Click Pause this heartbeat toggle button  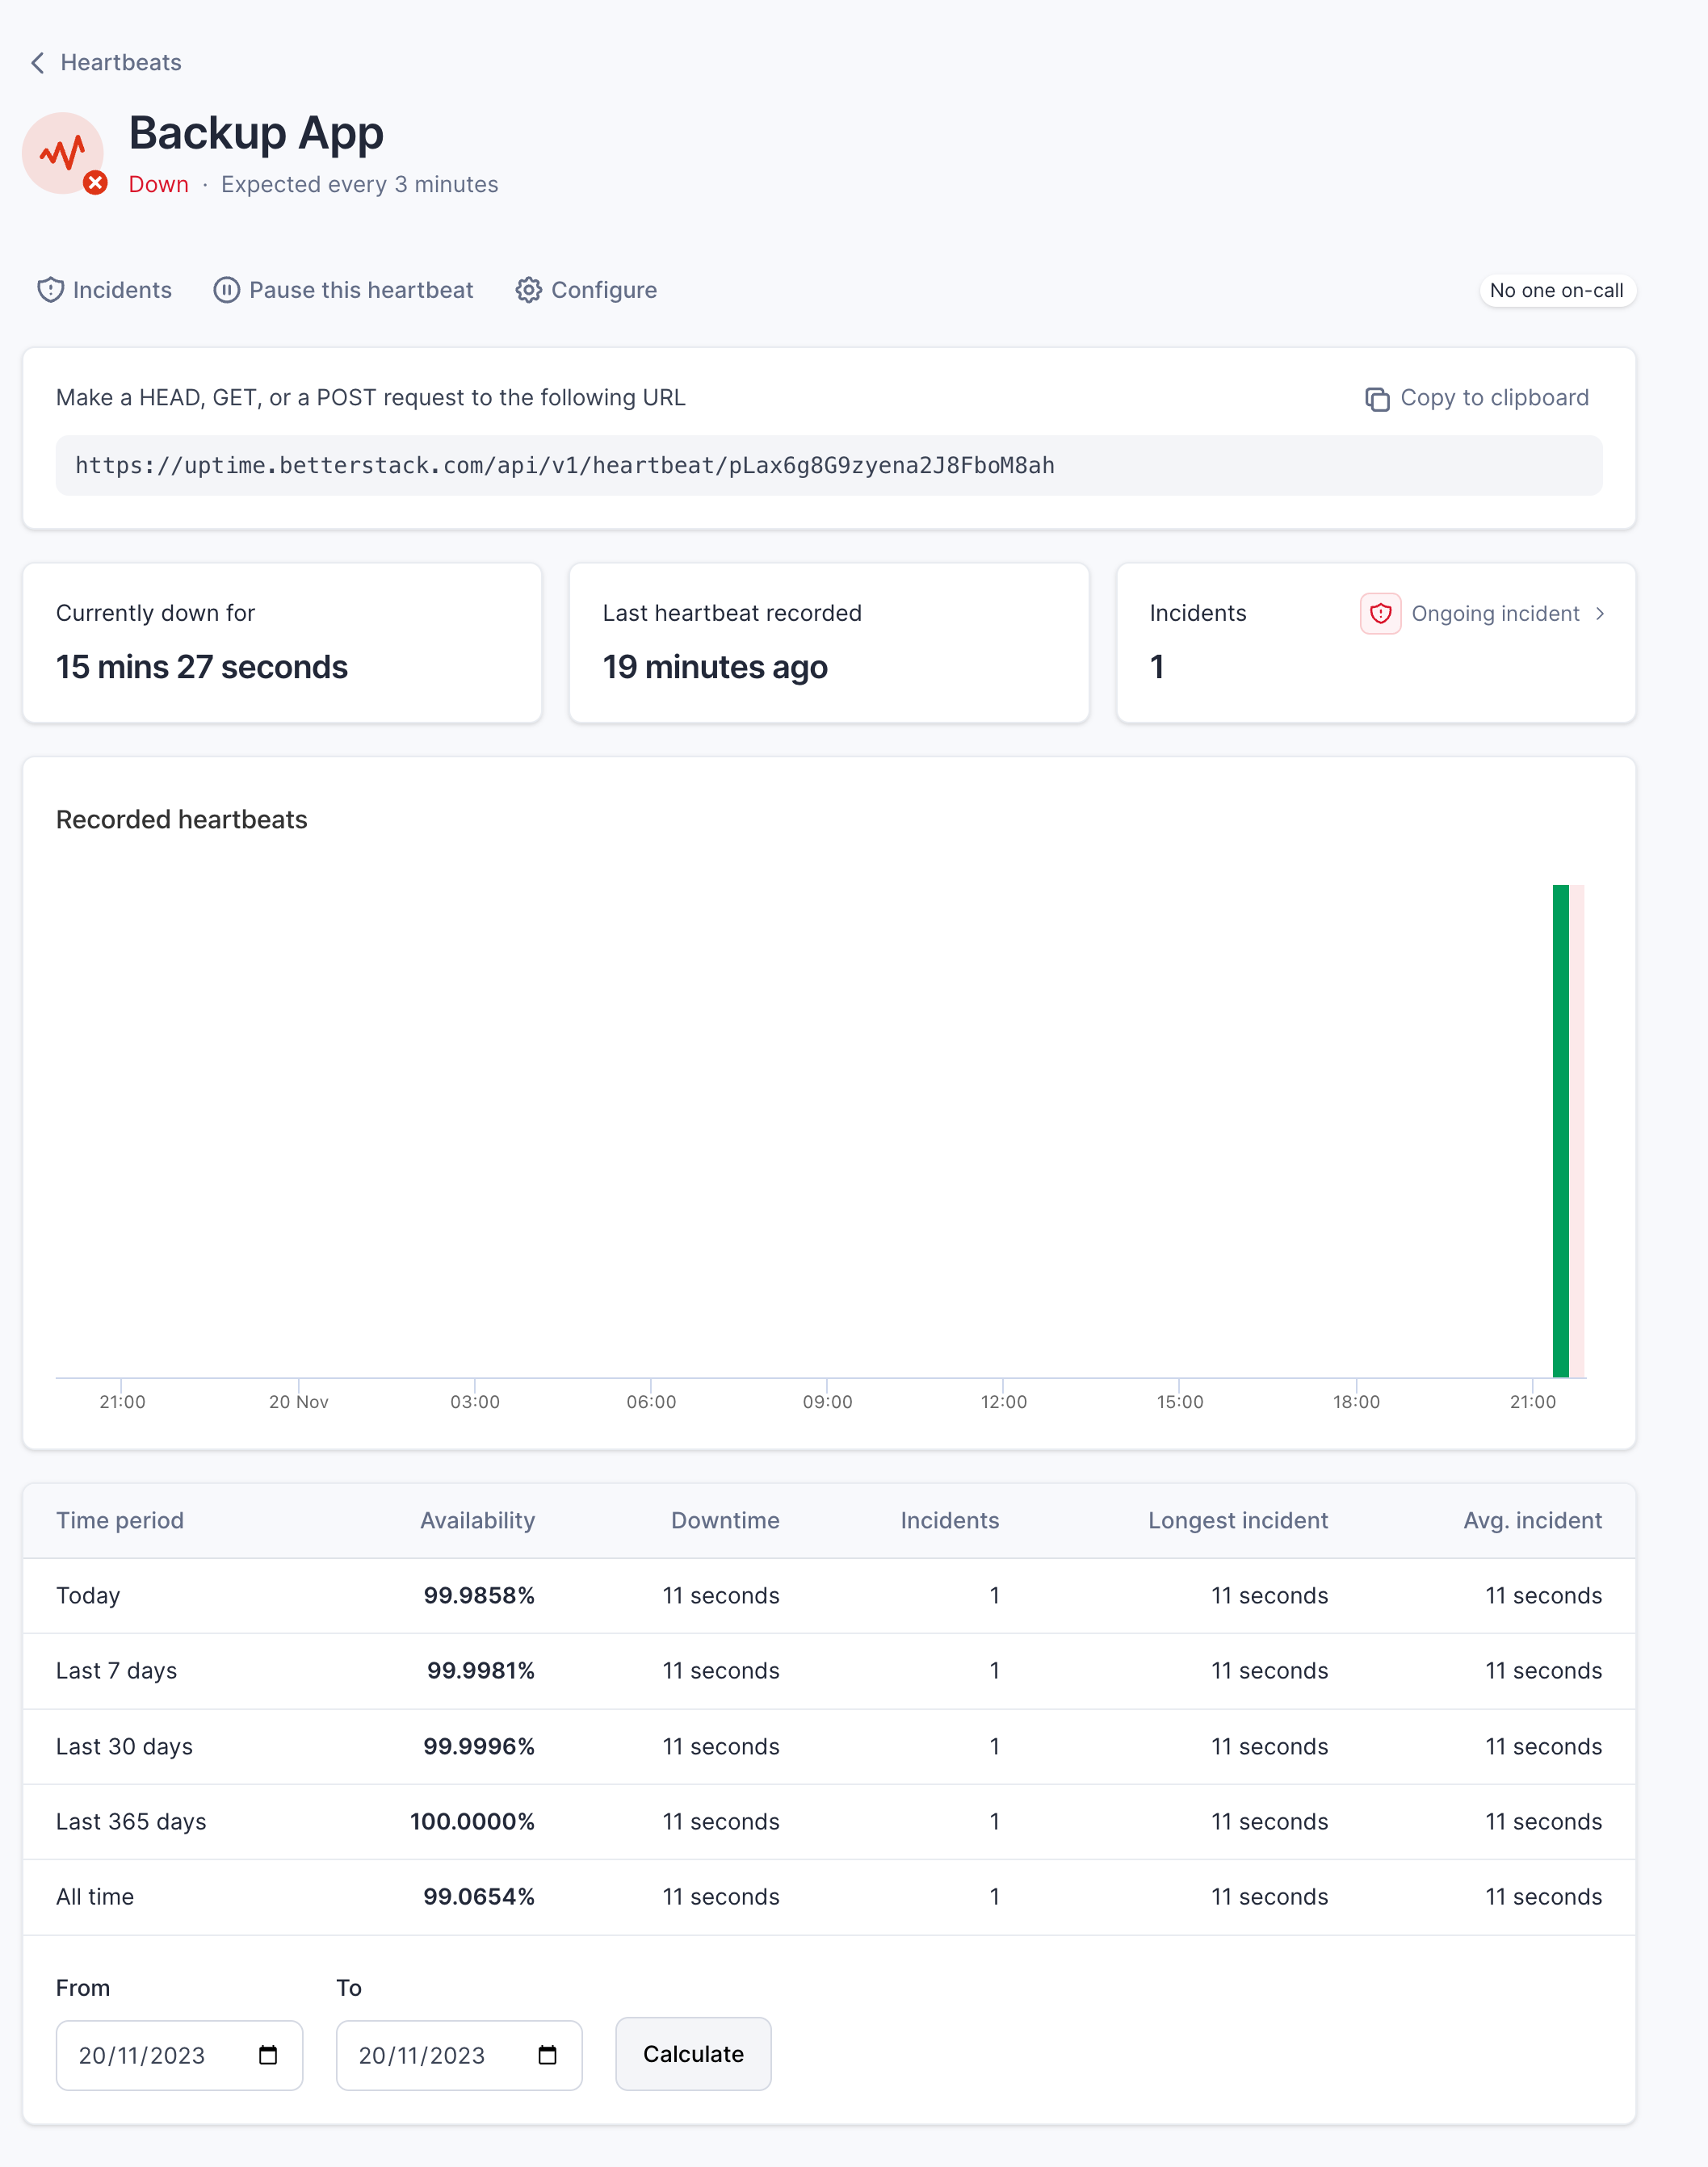[343, 290]
